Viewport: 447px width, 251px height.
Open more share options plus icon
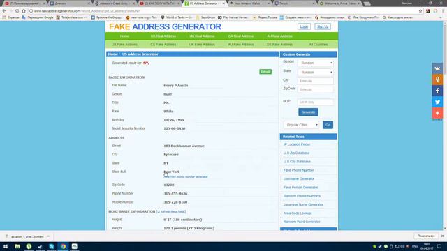[437, 113]
